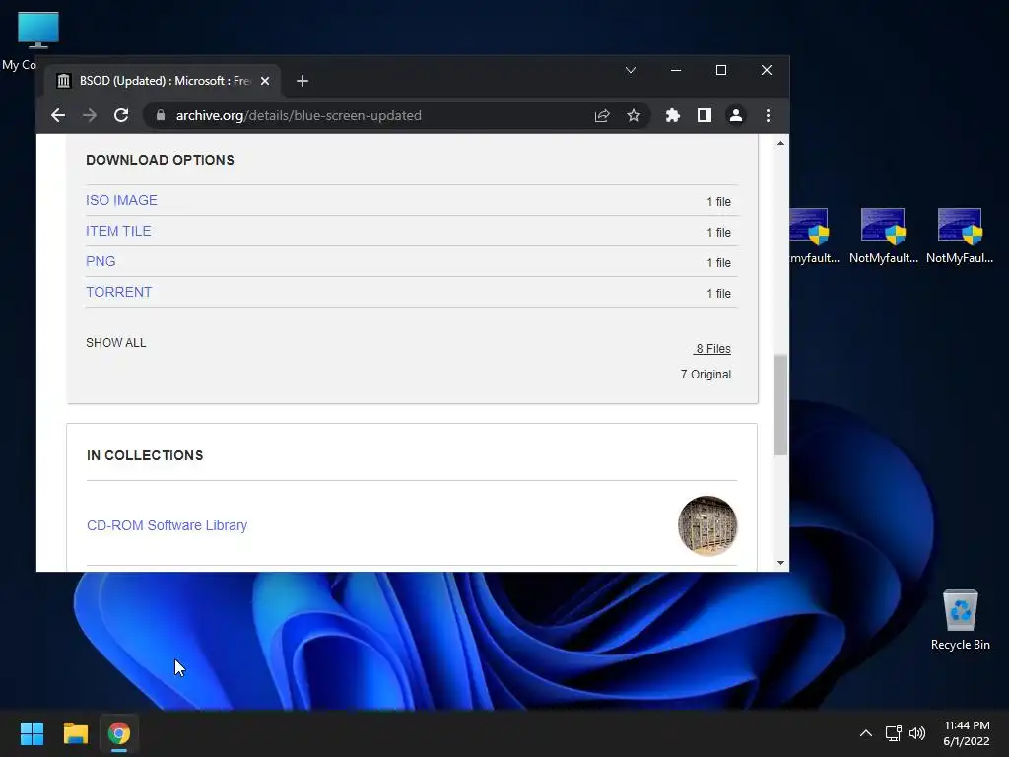Bookmark this tab with the star

634,115
